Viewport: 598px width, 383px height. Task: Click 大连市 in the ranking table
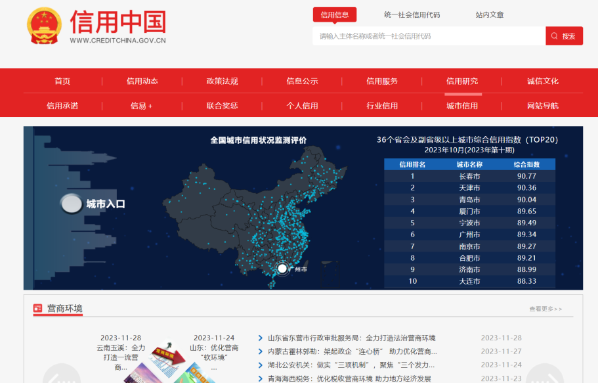[x=469, y=281]
